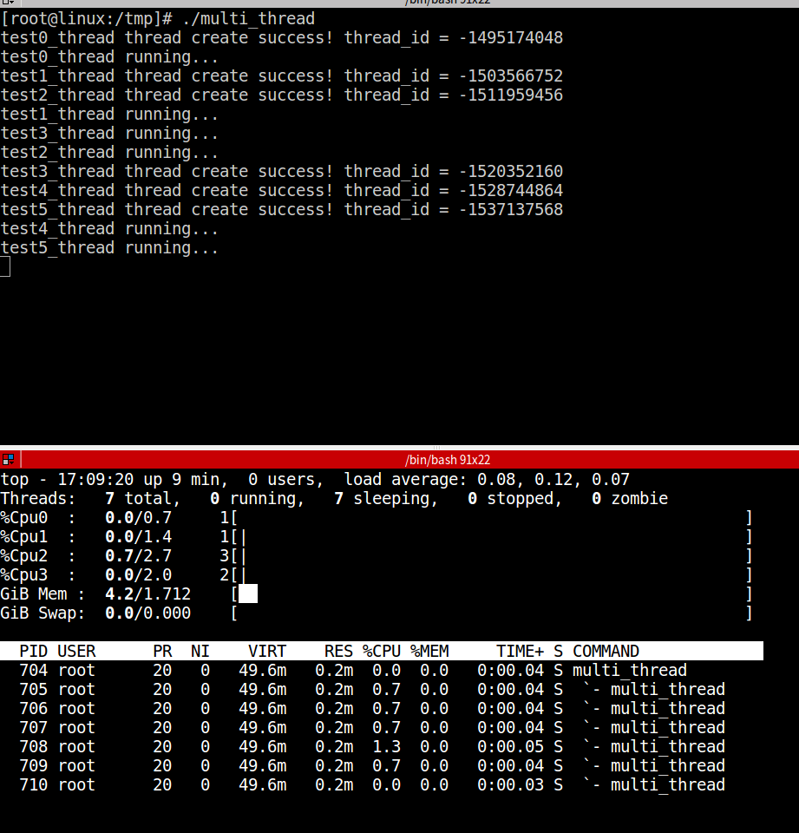Click the %CPU column header
The height and width of the screenshot is (833, 799).
[x=381, y=651]
